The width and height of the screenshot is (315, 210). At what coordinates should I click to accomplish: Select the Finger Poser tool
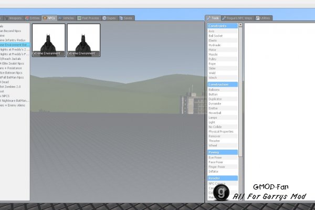[x=223, y=167]
